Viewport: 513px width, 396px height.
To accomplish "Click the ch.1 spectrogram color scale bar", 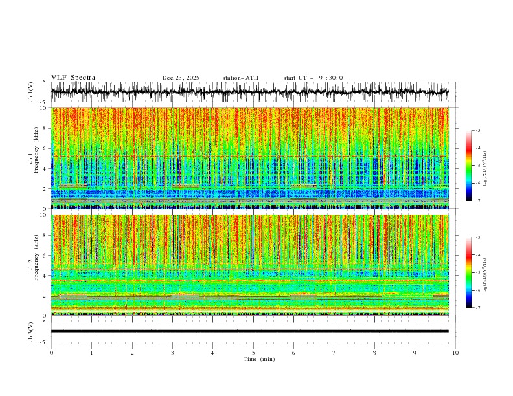I will tap(468, 166).
